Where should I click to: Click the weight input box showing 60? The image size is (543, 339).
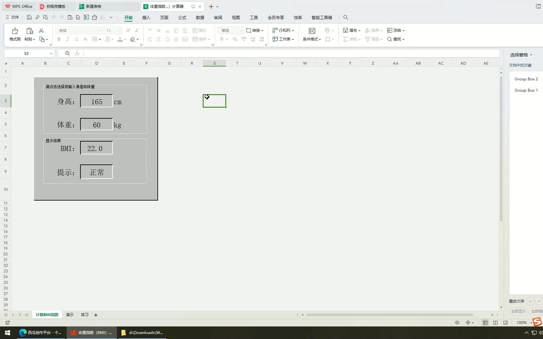(x=96, y=124)
